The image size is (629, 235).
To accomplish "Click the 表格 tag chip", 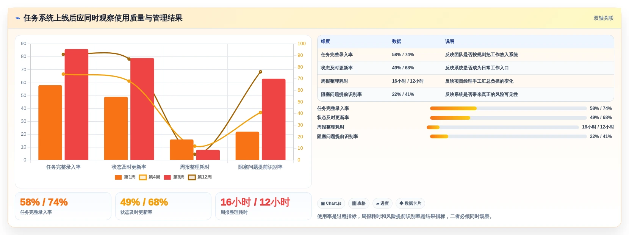I will 359,204.
